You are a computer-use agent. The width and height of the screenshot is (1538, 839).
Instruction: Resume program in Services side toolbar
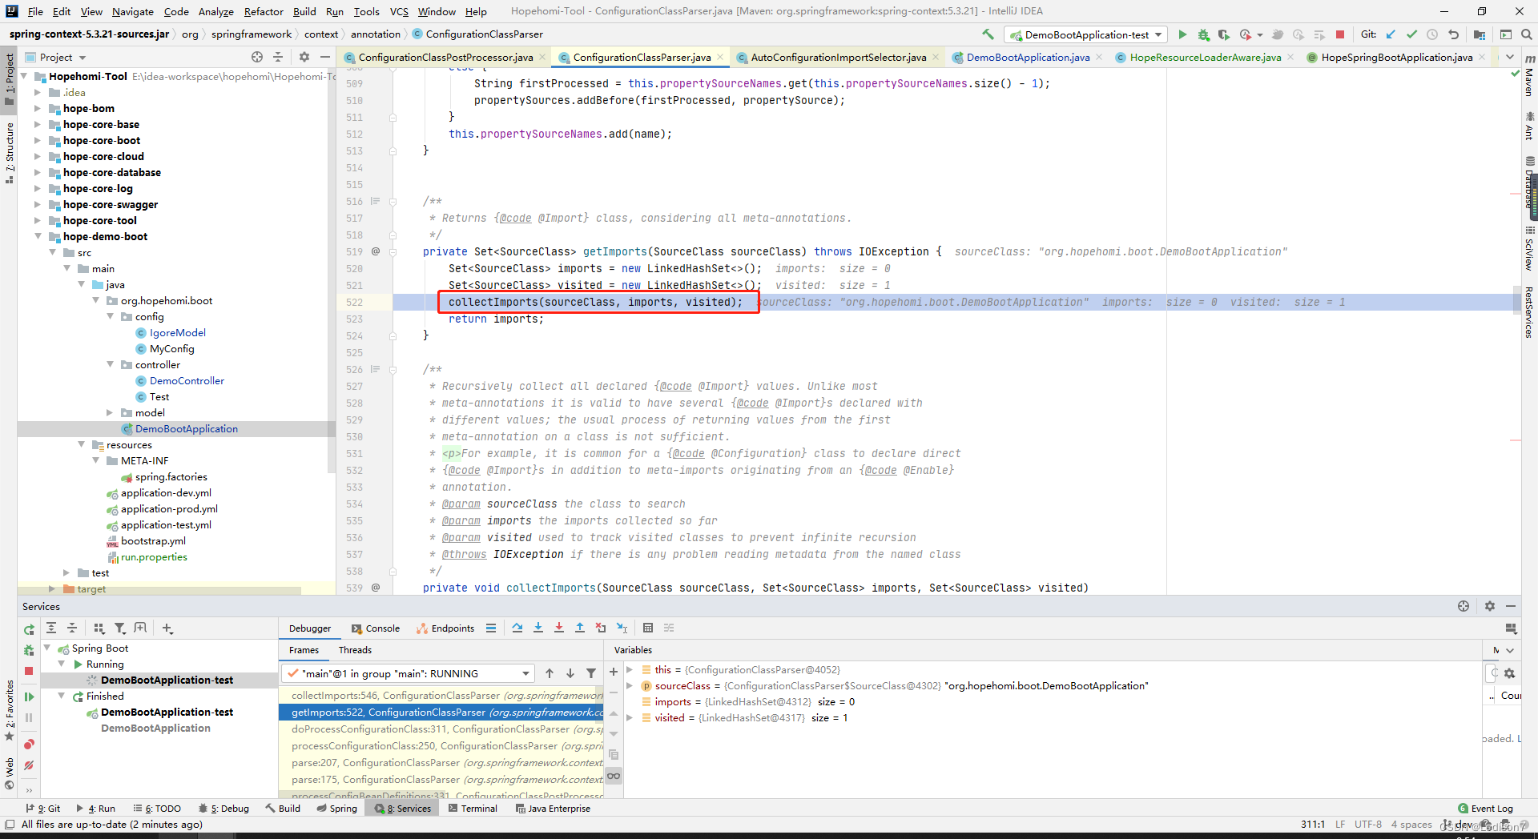coord(29,697)
